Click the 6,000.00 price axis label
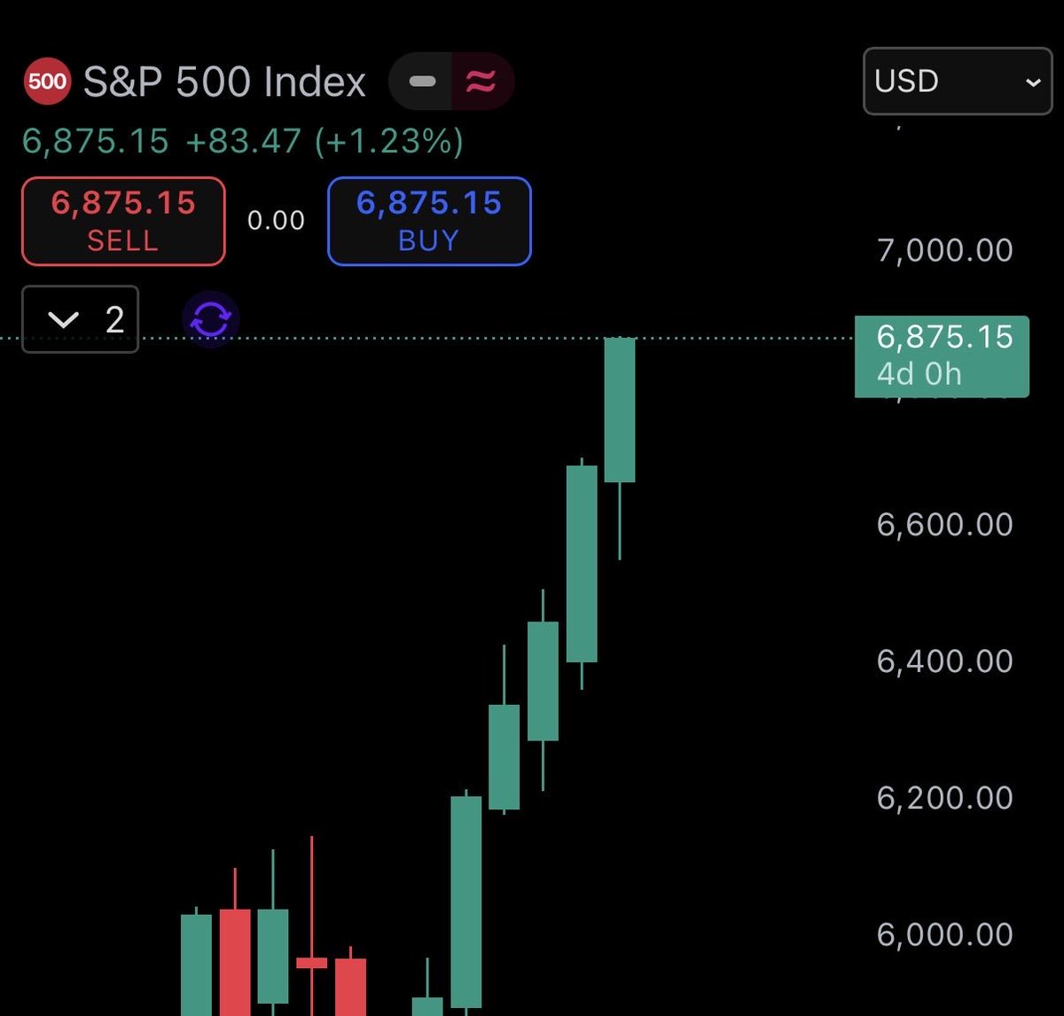This screenshot has width=1064, height=1016. [x=944, y=934]
